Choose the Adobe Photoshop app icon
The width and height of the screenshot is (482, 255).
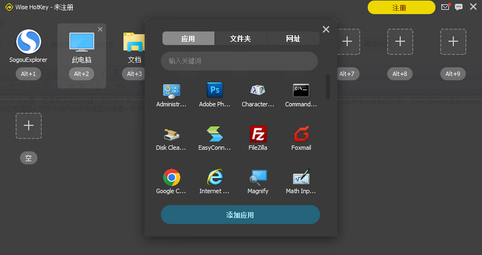[214, 90]
